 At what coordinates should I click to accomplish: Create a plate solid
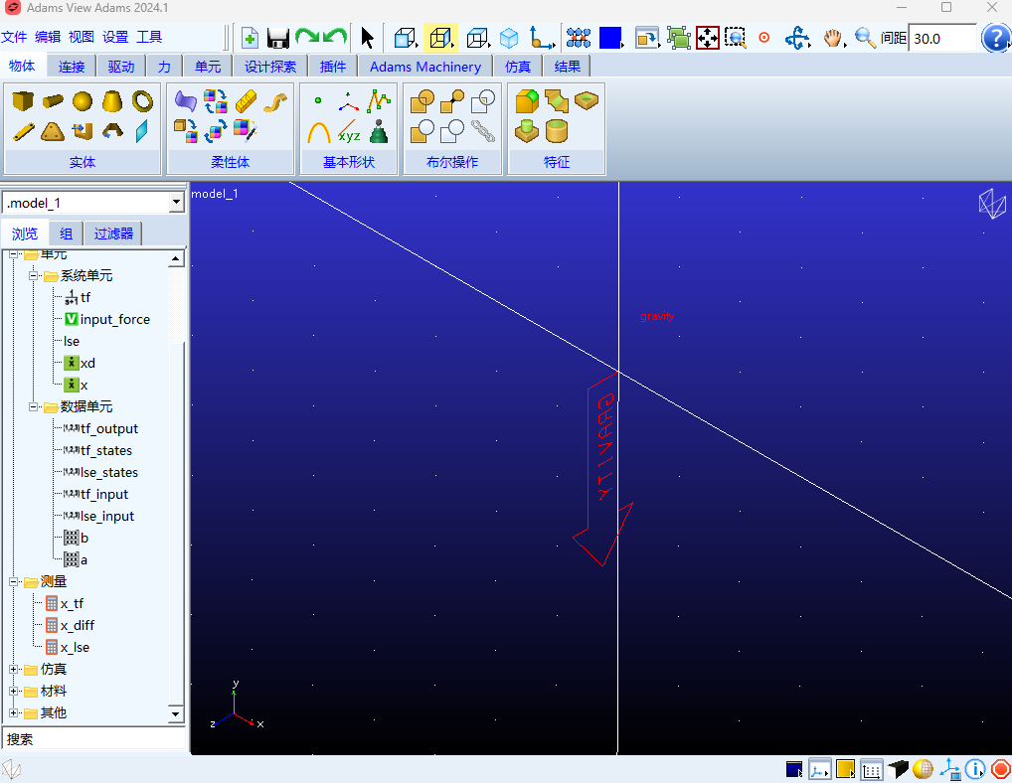[x=53, y=131]
